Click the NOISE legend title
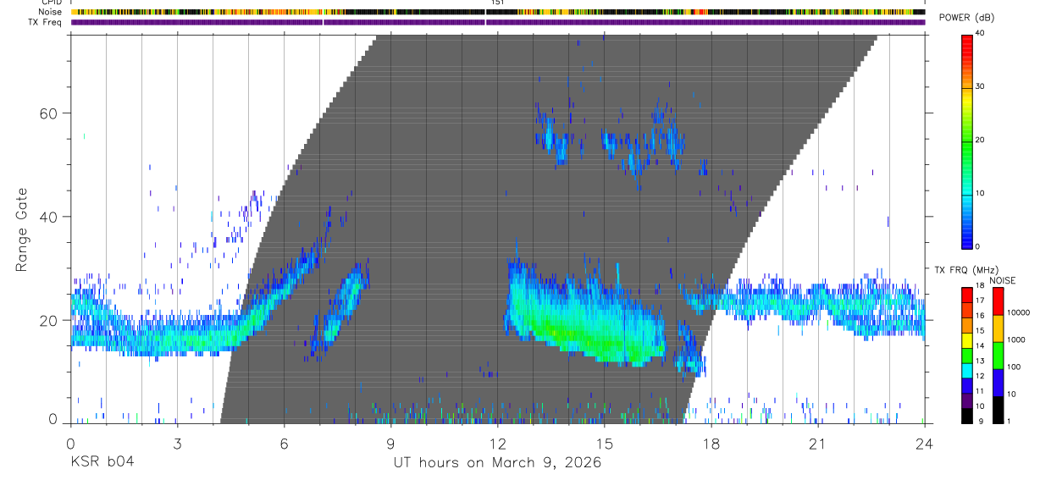 1004,280
